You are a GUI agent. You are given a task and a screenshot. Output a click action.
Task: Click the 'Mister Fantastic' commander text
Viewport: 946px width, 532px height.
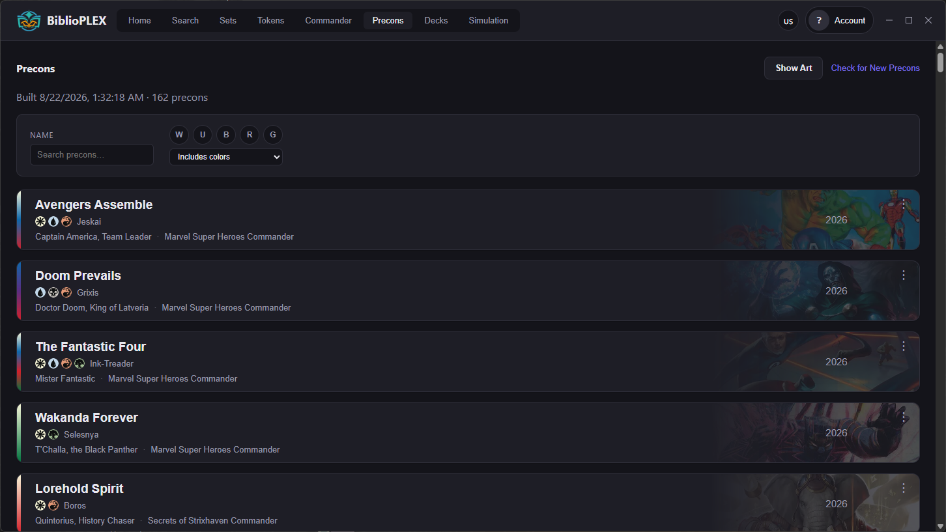(65, 378)
